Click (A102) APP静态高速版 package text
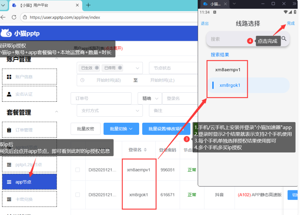The image size is (300, 215). [260, 195]
